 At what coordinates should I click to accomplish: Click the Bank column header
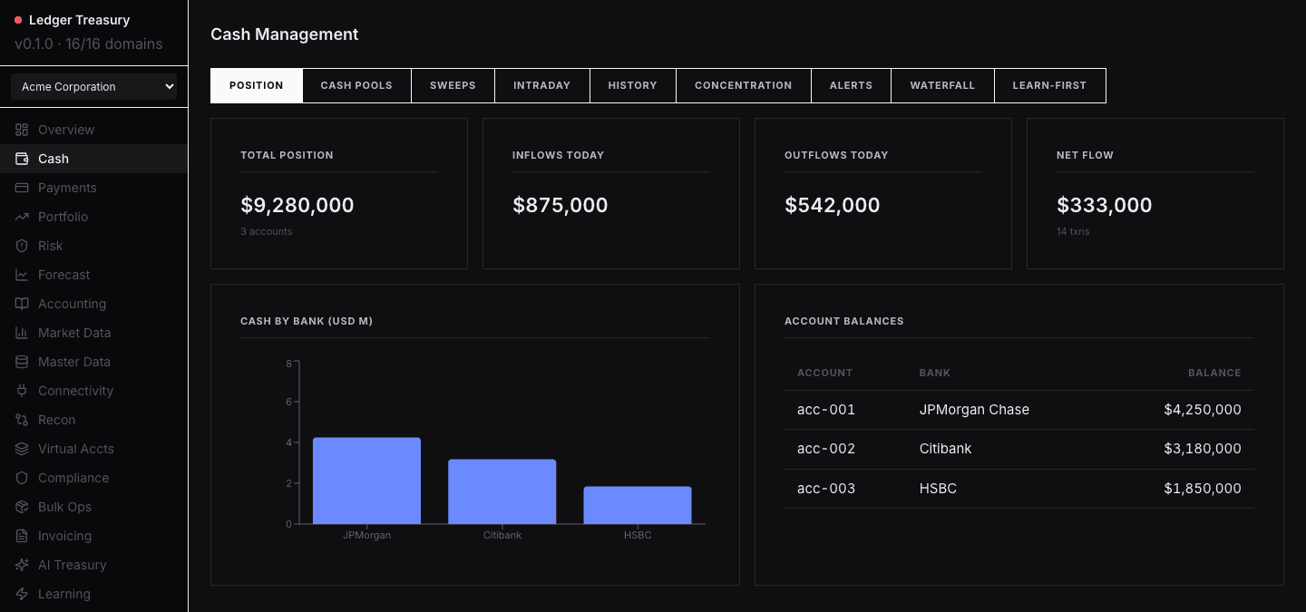[x=935, y=373]
